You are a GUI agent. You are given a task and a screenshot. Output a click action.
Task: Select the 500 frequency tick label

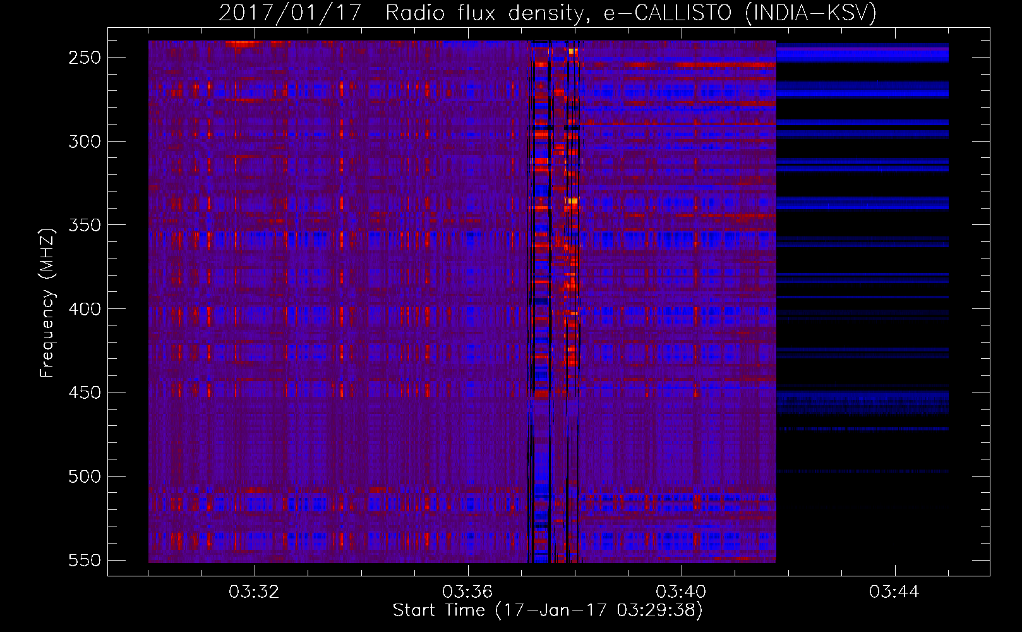point(85,477)
